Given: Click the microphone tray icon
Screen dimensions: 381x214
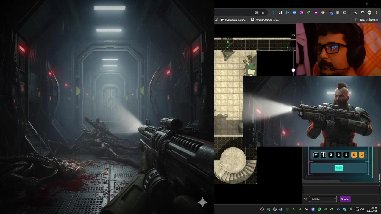Looking at the screenshot, I should click(351, 209).
